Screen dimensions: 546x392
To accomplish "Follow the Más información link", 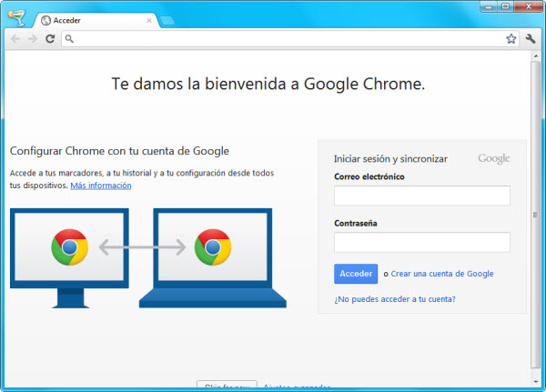I will tap(101, 186).
